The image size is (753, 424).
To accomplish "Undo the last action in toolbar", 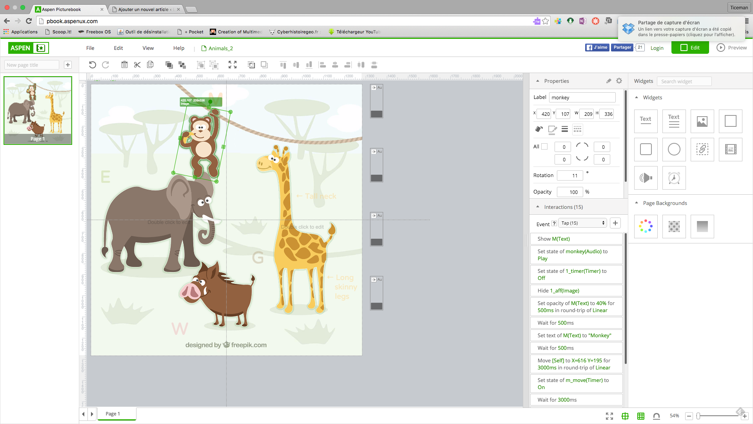I will point(92,65).
